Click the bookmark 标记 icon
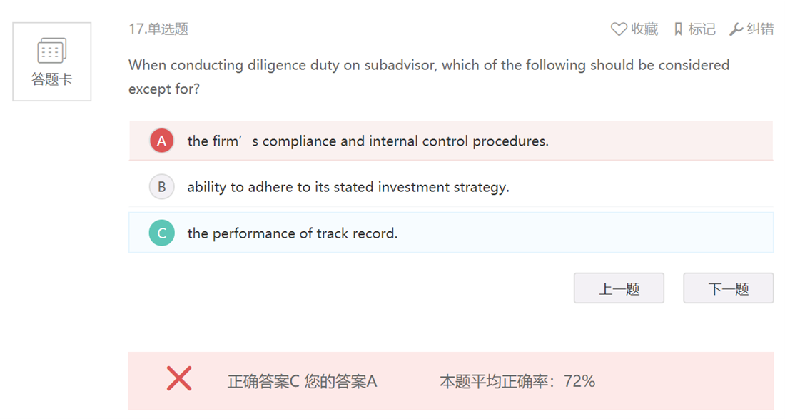Viewport: 785px width, 419px height. 678,29
